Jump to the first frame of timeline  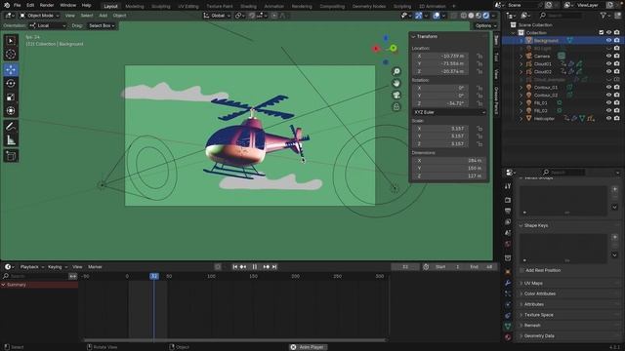click(x=235, y=266)
